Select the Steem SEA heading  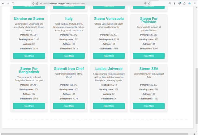click(x=149, y=69)
